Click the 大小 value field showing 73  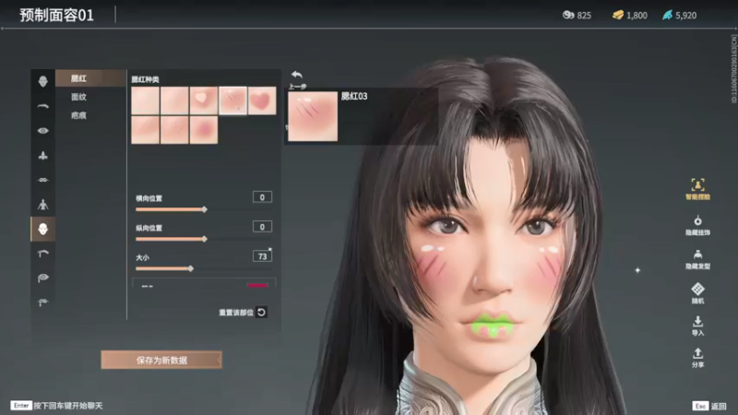(262, 256)
